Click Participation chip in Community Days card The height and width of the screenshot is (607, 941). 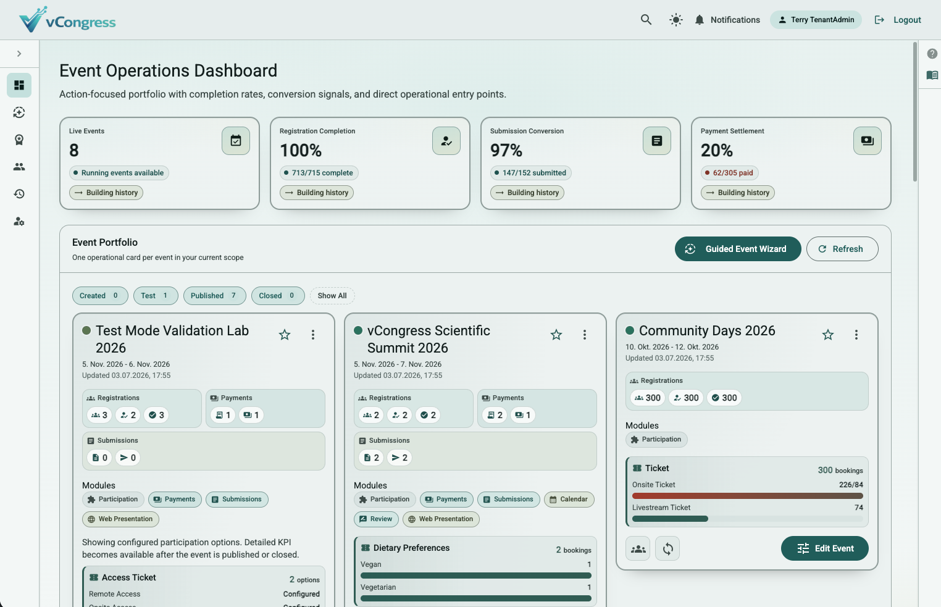click(x=656, y=440)
